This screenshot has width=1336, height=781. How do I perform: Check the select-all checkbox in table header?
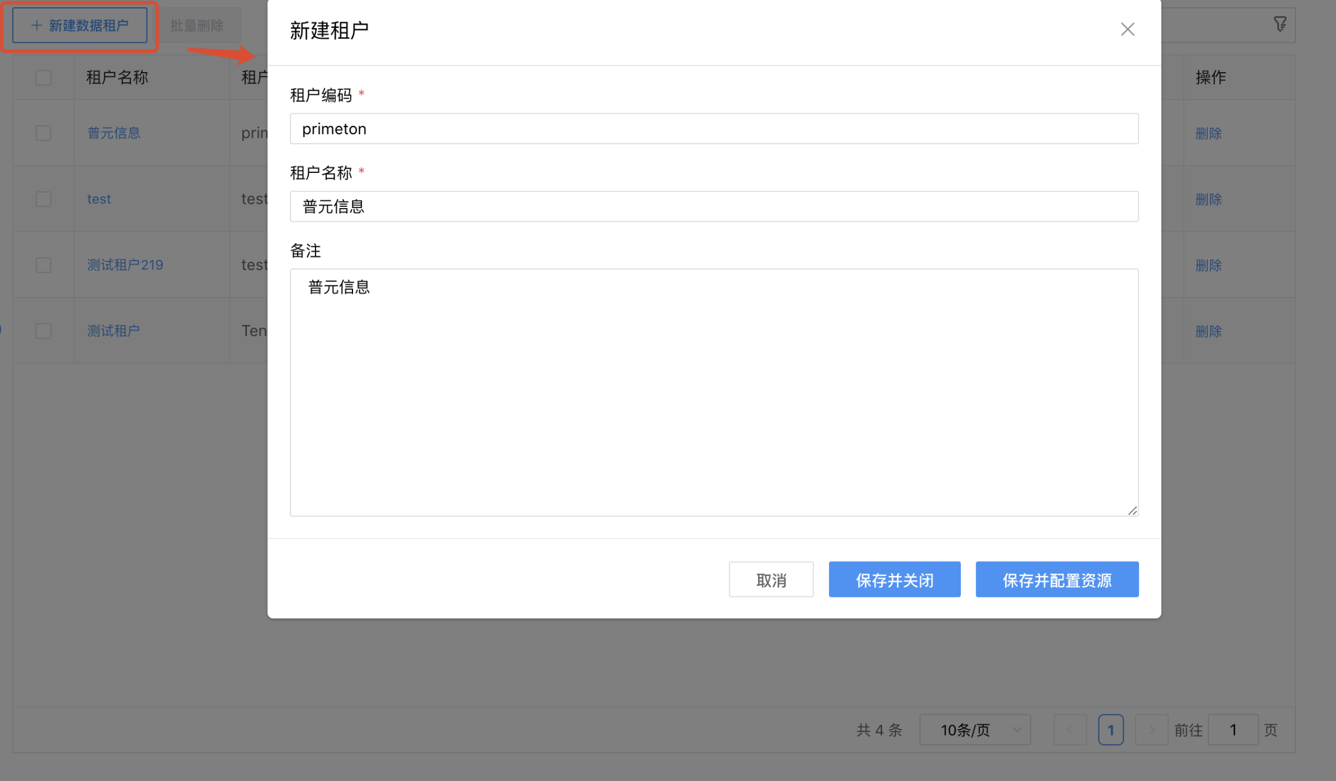(x=43, y=77)
